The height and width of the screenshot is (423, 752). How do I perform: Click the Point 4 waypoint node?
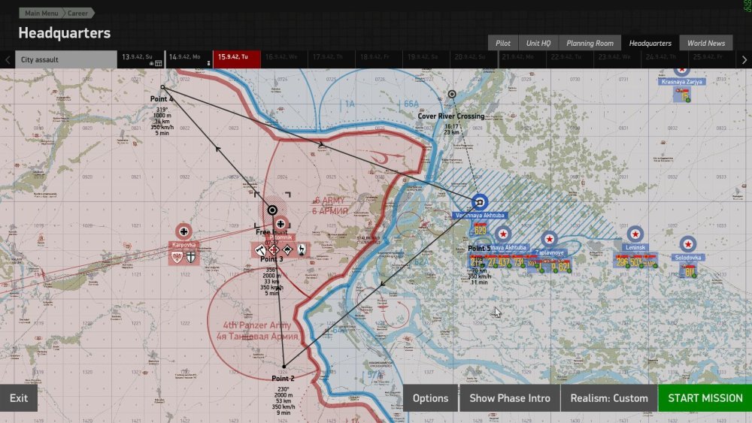click(162, 87)
